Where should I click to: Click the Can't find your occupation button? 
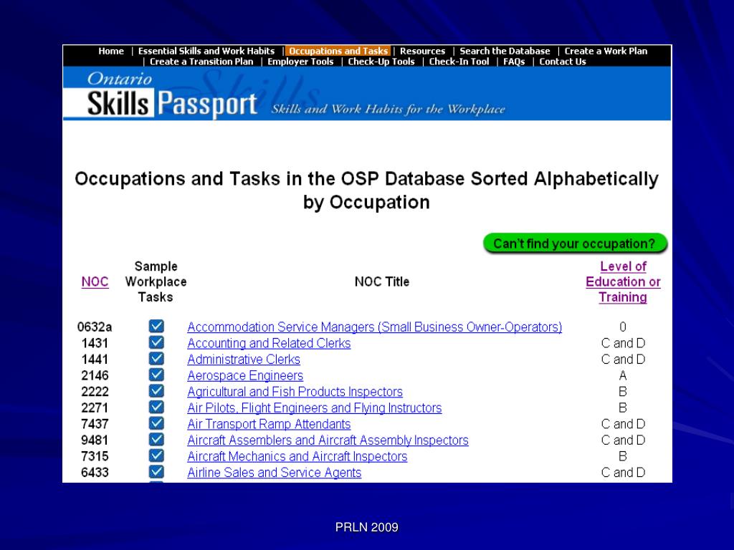point(575,243)
